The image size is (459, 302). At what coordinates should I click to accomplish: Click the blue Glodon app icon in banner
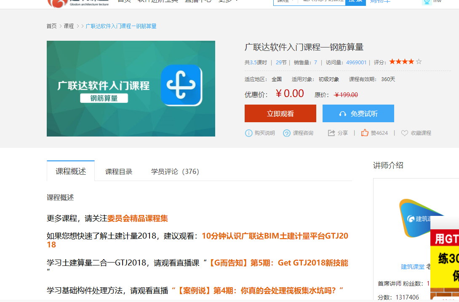point(181,85)
